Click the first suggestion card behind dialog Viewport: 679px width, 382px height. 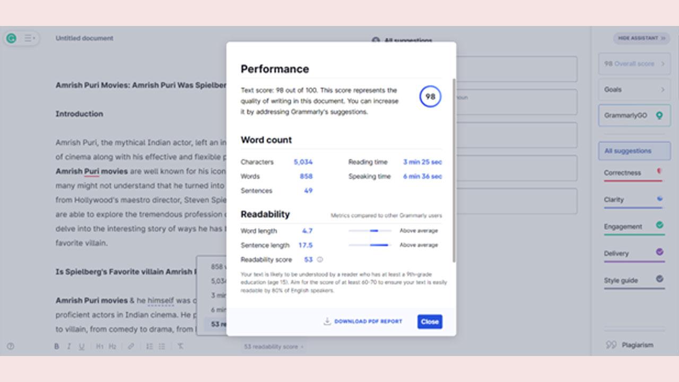(x=517, y=69)
